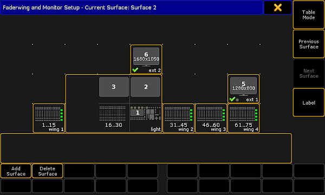Image resolution: width=325 pixels, height=195 pixels.
Task: Go to Previous Surface
Action: [x=309, y=44]
